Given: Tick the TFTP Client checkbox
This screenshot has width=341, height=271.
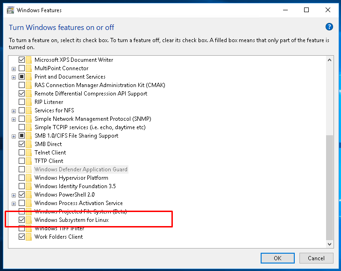Looking at the screenshot, I should pos(21,161).
